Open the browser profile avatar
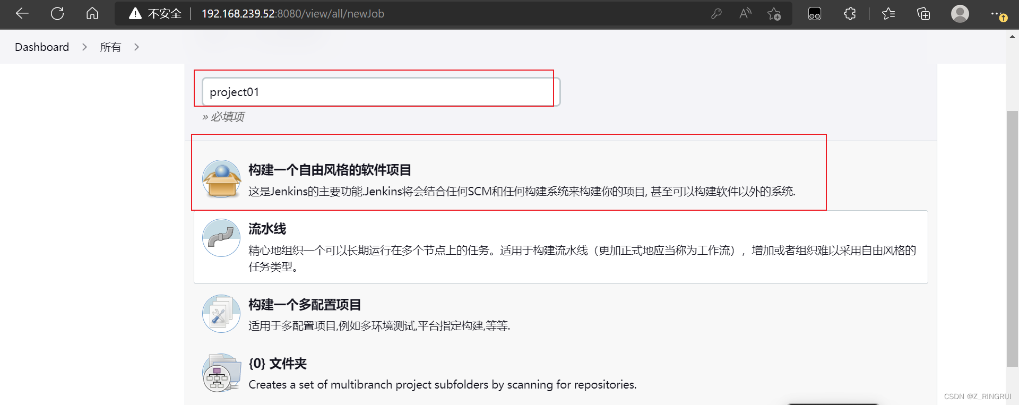Screen dimensions: 1019x405 pos(960,14)
